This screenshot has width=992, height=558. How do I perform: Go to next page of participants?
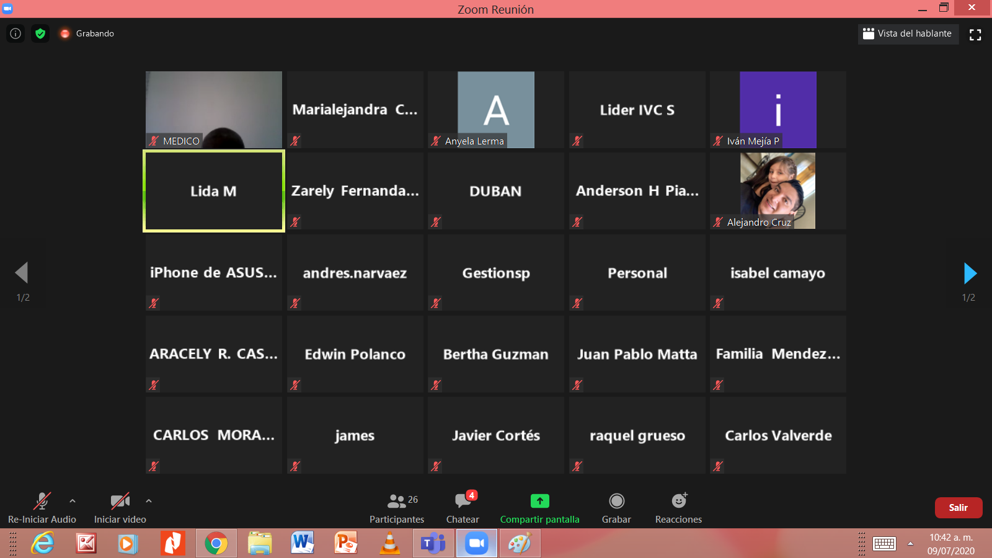pos(970,273)
